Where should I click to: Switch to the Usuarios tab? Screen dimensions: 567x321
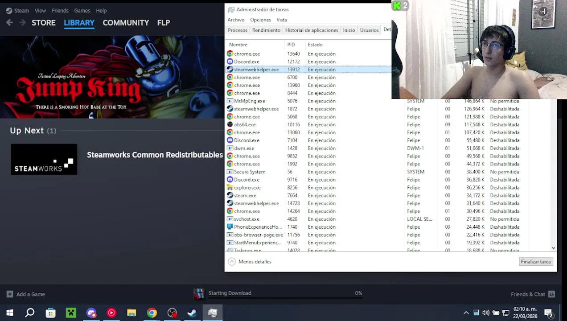(x=369, y=30)
